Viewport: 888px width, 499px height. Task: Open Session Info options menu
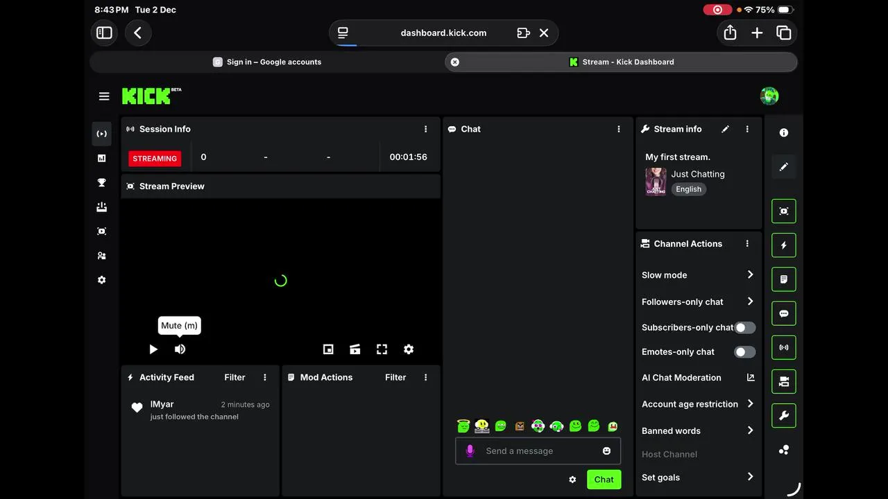tap(426, 129)
